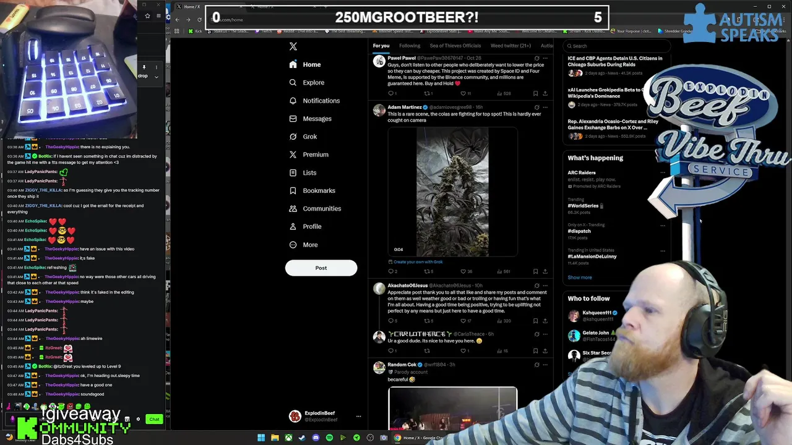
Task: Click the Chat button in Kick chat
Action: click(154, 420)
